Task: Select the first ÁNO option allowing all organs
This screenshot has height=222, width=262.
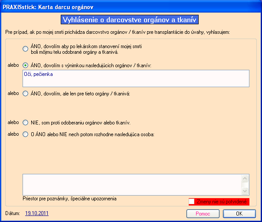Action: pyautogui.click(x=26, y=49)
